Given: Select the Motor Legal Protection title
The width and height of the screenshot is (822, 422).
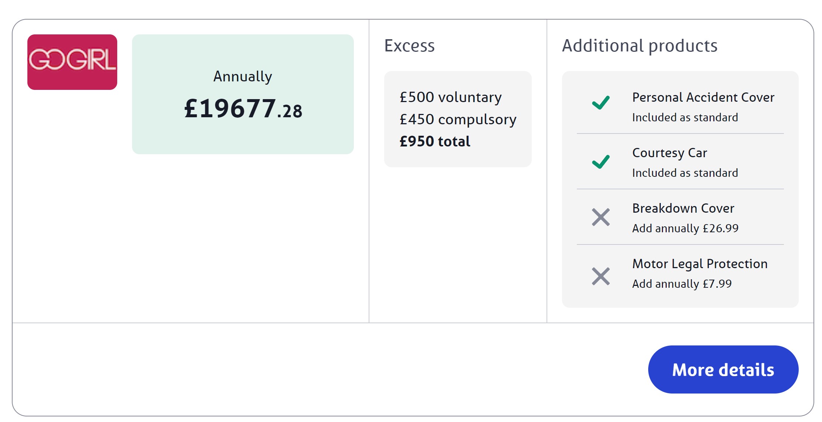Looking at the screenshot, I should [x=700, y=264].
